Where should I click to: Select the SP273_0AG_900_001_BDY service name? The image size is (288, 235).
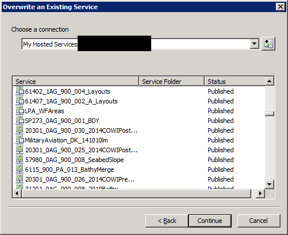pos(62,121)
